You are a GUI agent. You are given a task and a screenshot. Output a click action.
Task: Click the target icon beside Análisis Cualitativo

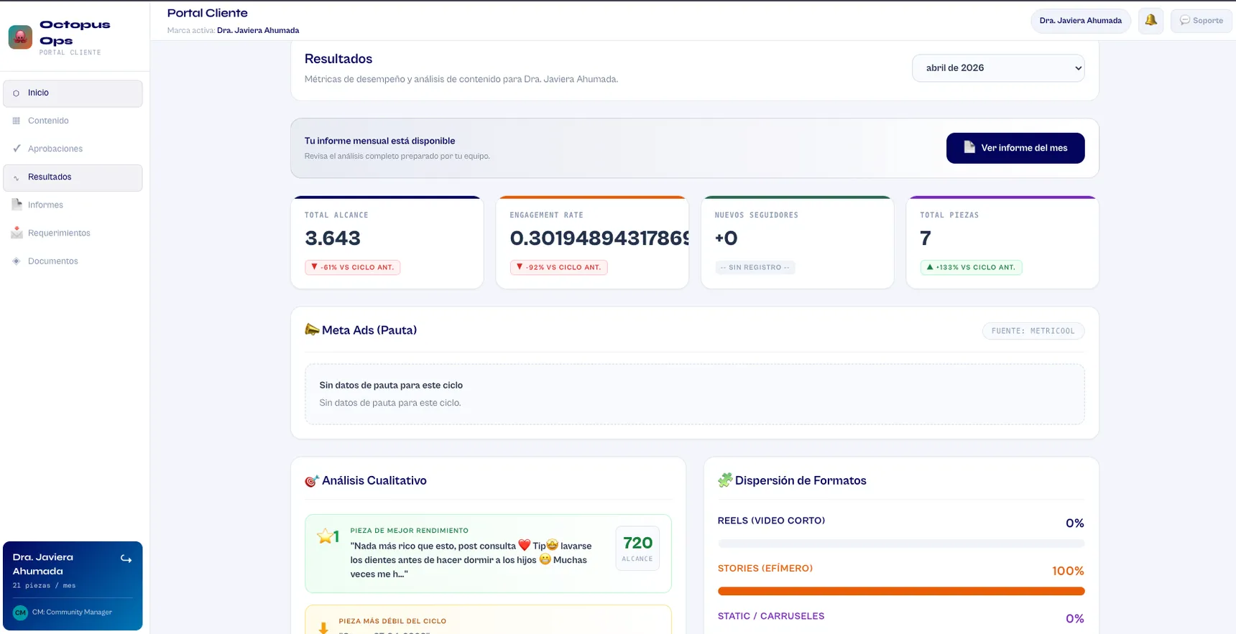click(312, 480)
